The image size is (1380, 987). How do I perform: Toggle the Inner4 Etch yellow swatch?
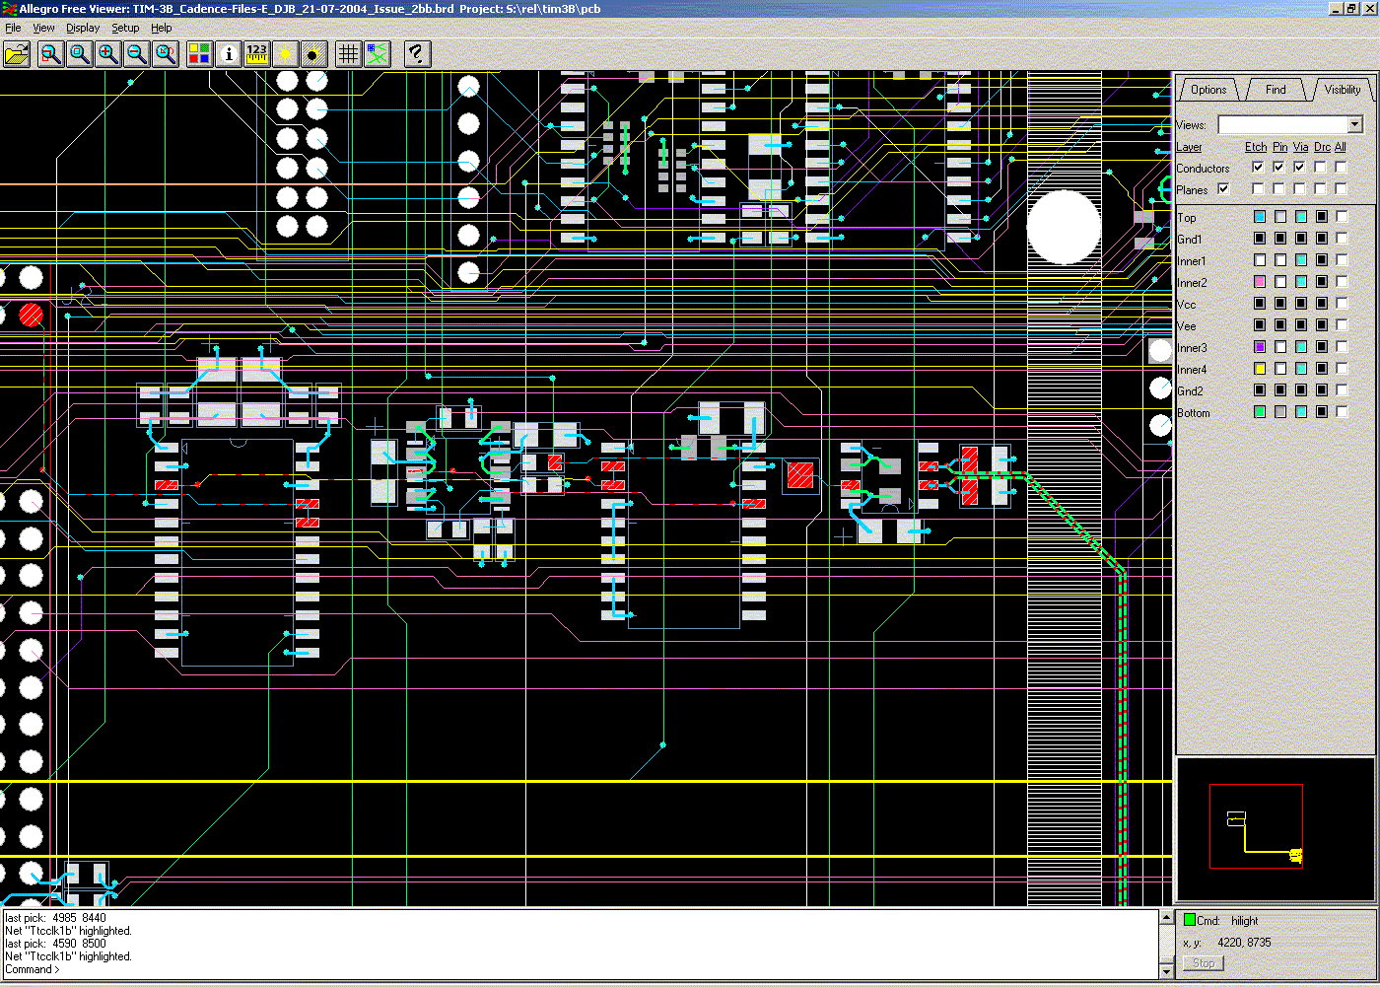1260,369
